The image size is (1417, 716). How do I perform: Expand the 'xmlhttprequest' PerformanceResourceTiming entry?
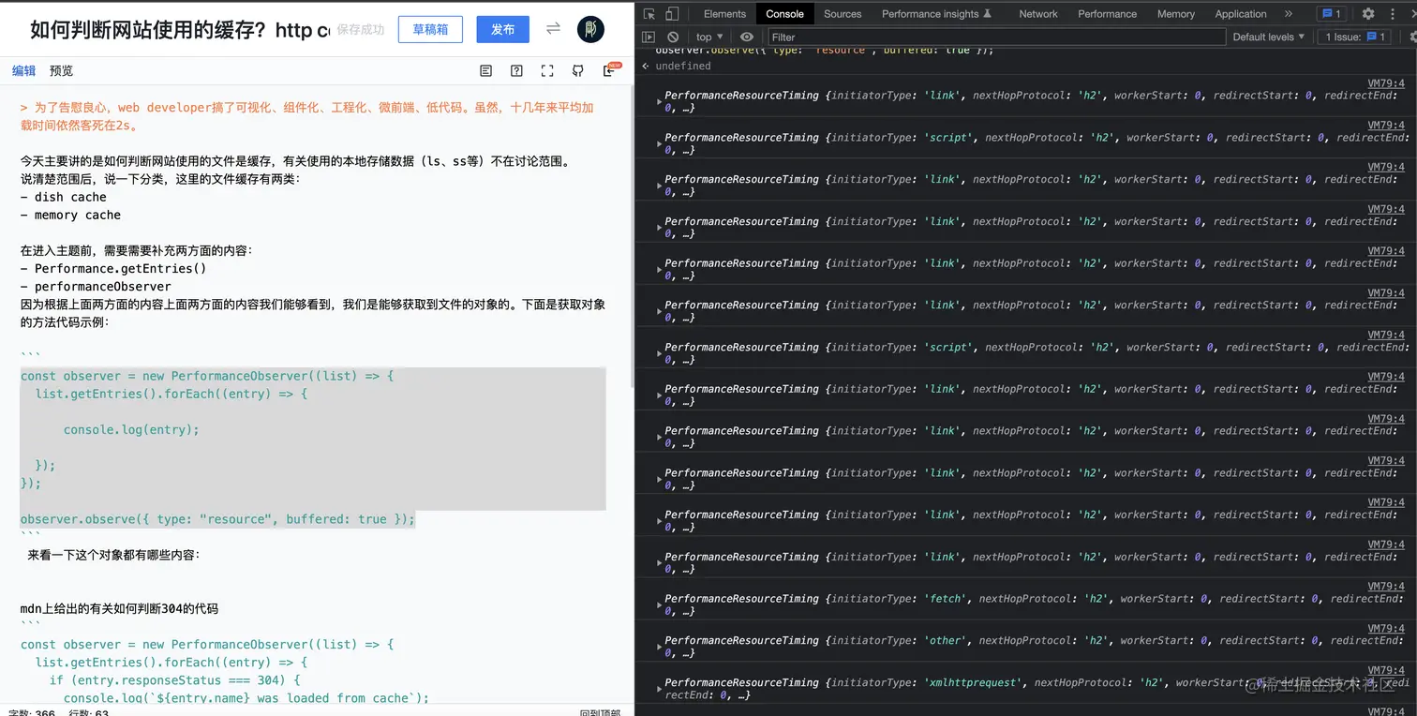tap(659, 689)
